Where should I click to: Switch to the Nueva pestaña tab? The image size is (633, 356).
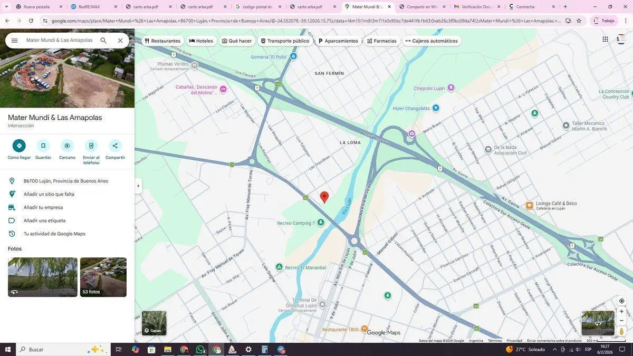click(37, 7)
